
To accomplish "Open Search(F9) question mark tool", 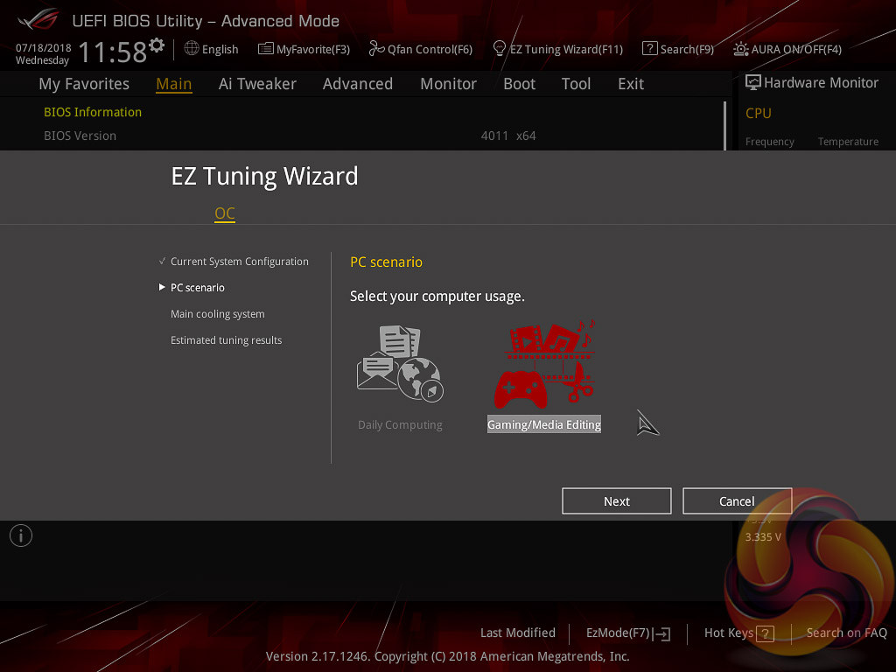I will coord(650,49).
